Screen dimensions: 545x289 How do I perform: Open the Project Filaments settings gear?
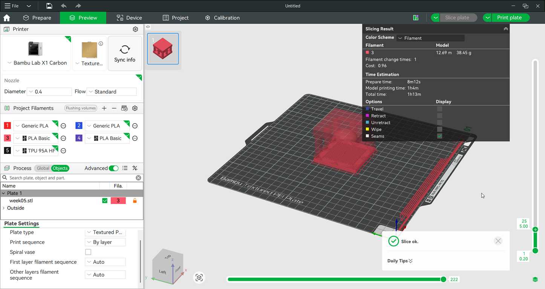(135, 108)
